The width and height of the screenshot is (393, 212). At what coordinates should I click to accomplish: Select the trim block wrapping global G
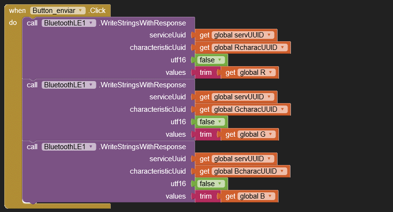[x=205, y=134]
